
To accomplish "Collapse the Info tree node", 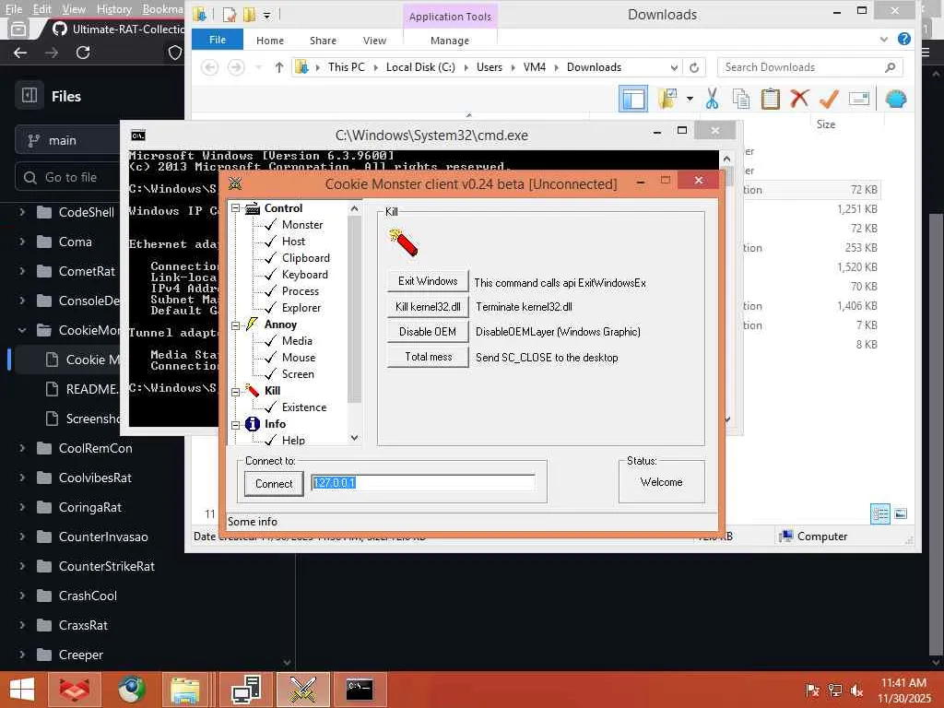I will [235, 424].
